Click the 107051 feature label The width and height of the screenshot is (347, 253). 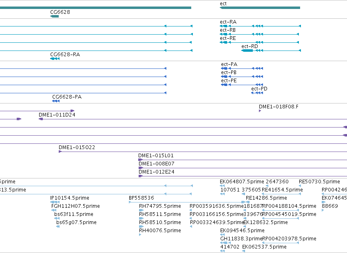pyautogui.click(x=230, y=190)
